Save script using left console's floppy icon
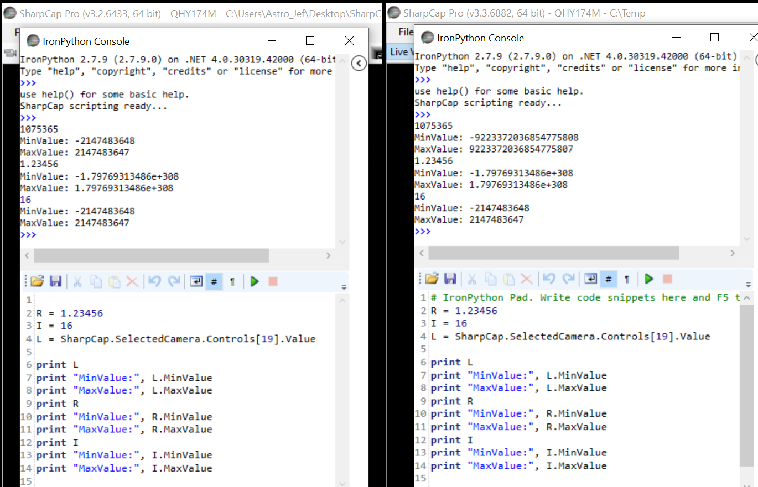This screenshot has width=758, height=487. 55,281
